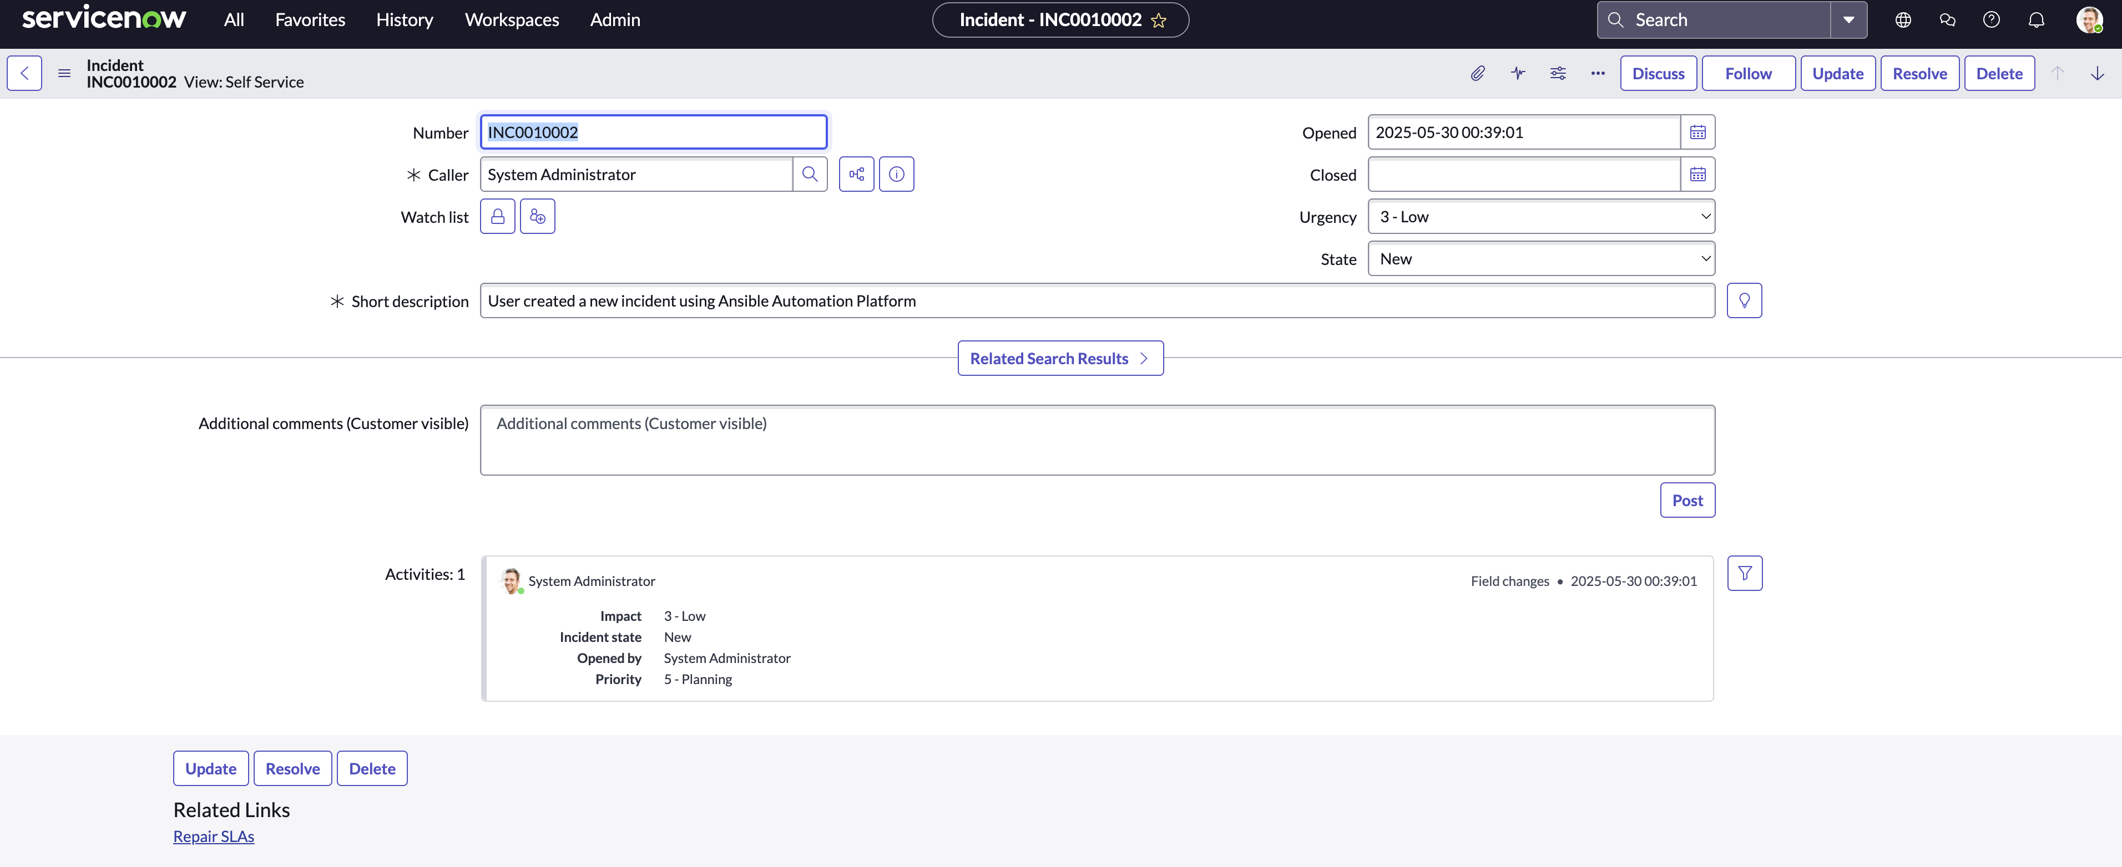Click the Repair SLAs link

pos(213,837)
